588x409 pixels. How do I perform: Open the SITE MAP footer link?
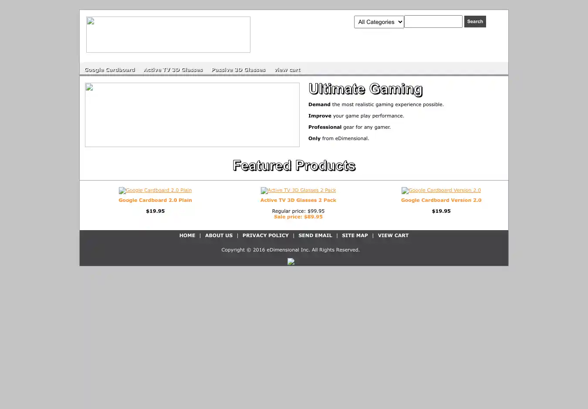(355, 235)
